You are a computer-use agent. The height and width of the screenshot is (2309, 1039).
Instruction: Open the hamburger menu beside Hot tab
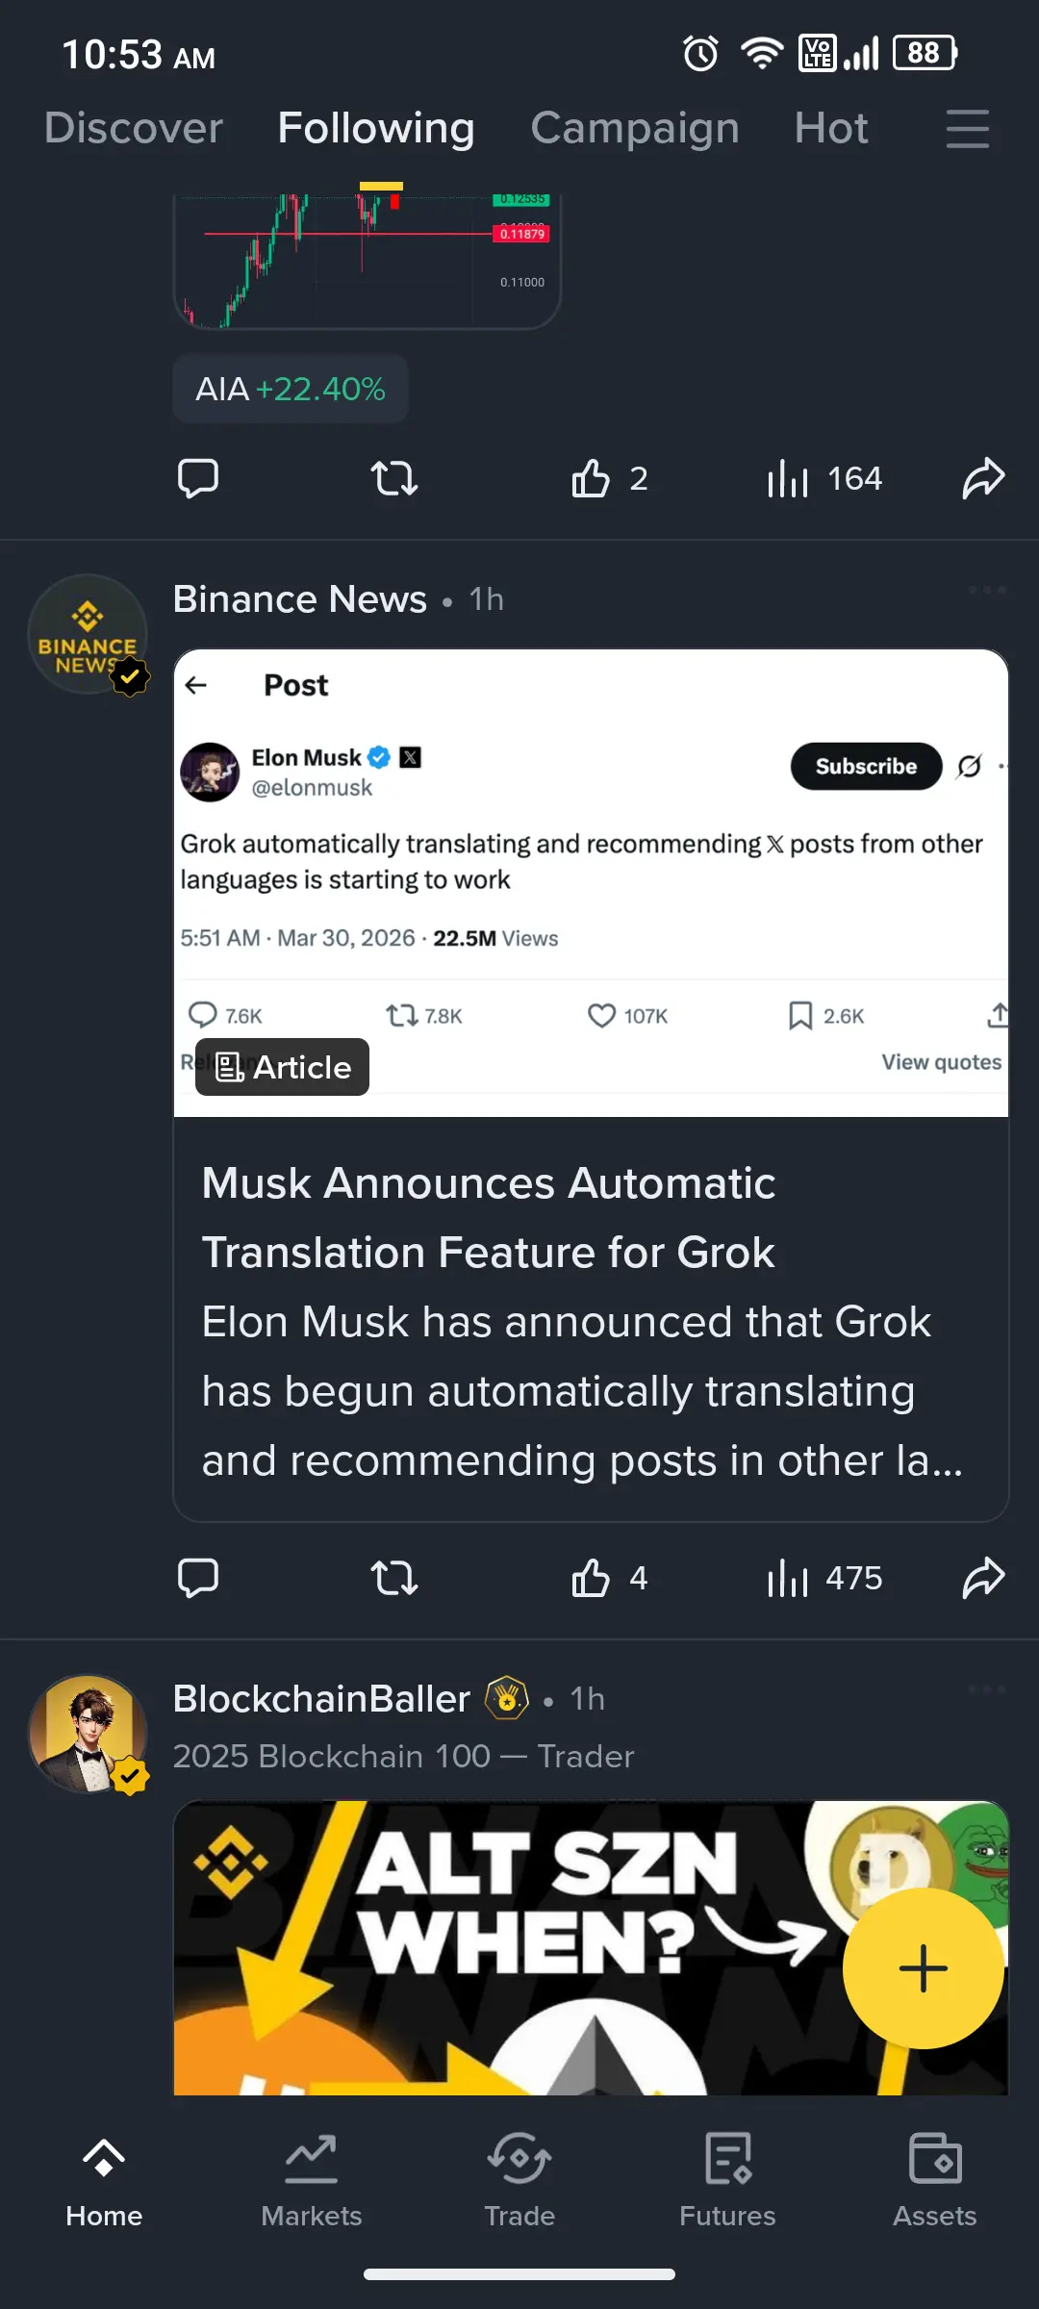coord(967,128)
